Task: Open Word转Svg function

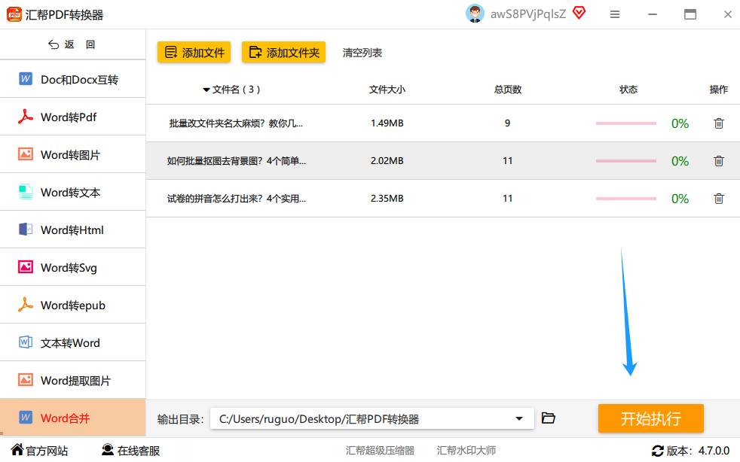Action: click(72, 267)
